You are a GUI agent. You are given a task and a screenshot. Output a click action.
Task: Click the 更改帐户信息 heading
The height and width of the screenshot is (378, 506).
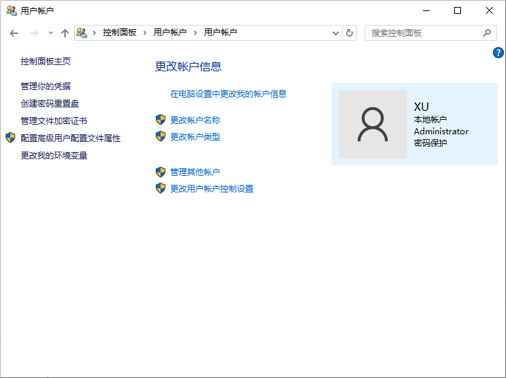click(188, 66)
